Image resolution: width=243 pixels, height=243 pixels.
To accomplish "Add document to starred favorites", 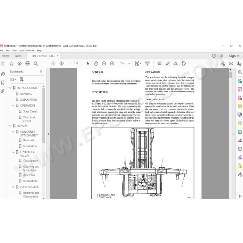I will pos(11,64).
